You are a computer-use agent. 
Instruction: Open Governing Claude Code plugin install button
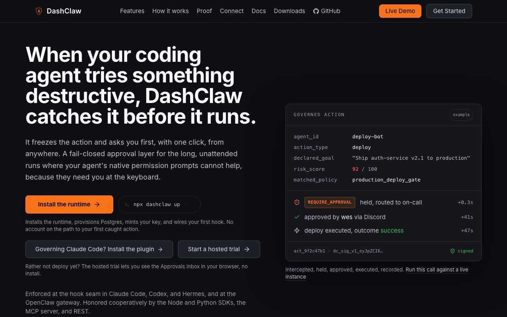(99, 249)
